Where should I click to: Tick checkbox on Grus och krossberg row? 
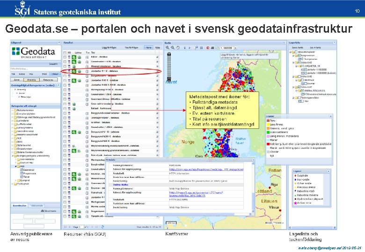pyautogui.click(x=65, y=104)
